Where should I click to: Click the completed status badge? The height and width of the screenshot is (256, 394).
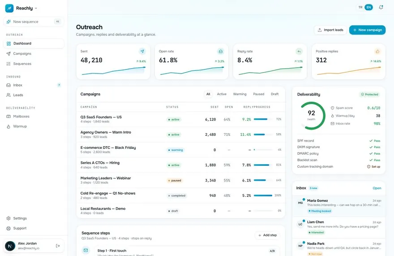tap(177, 195)
